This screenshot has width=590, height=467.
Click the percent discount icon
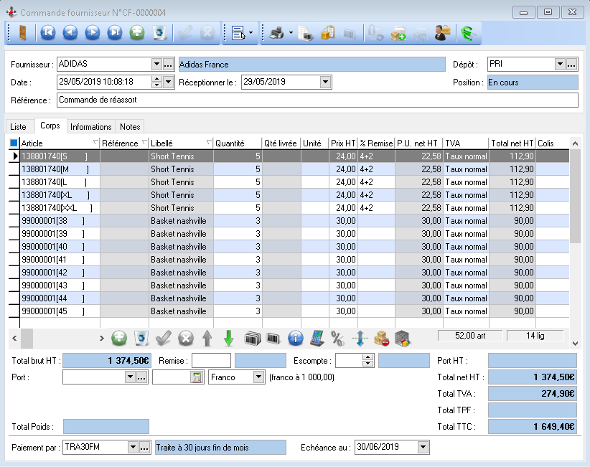coord(337,338)
